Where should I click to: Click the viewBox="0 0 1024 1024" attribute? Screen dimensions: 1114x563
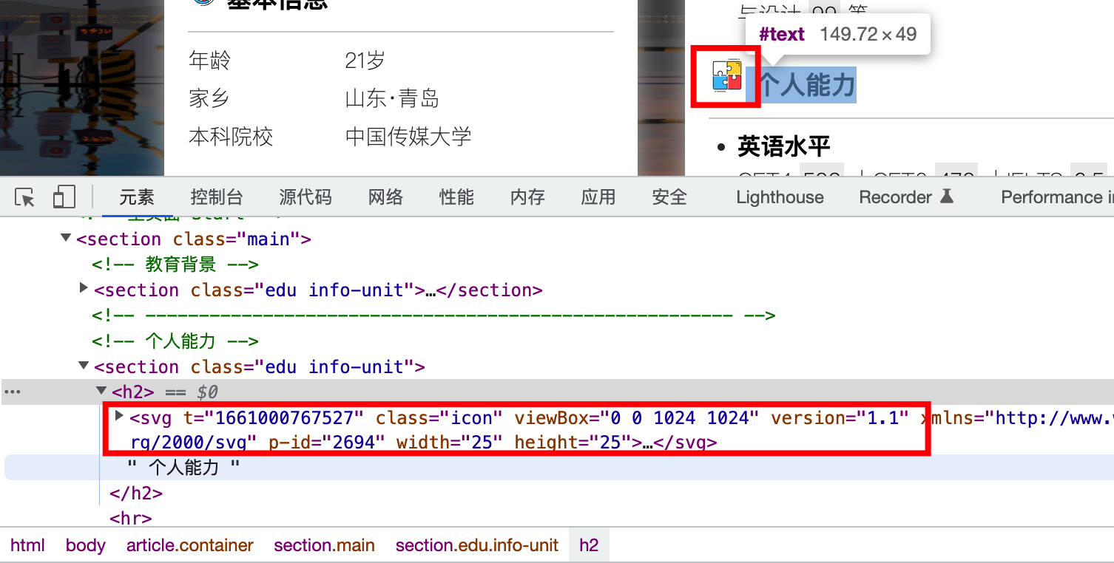[x=637, y=418]
